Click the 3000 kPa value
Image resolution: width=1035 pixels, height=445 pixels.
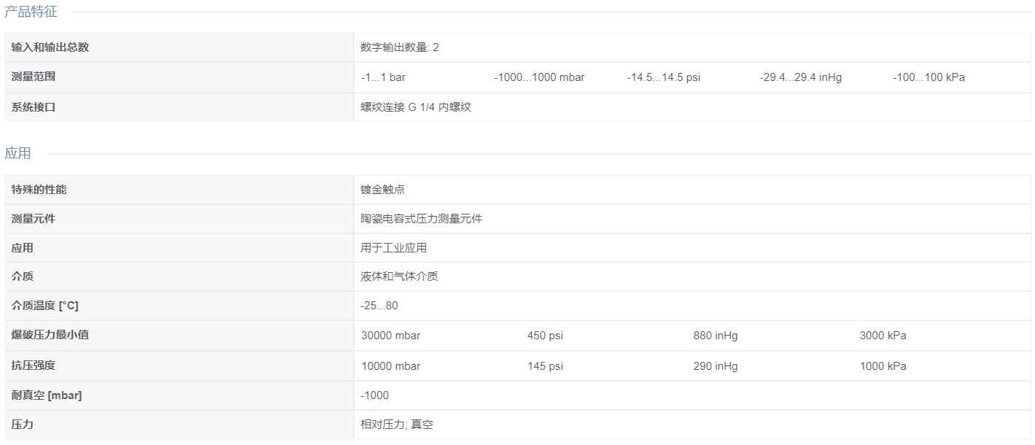pos(883,336)
